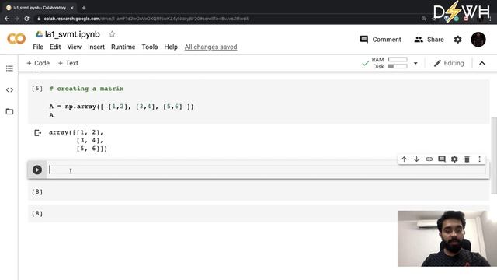Click the Share button

[x=429, y=40]
